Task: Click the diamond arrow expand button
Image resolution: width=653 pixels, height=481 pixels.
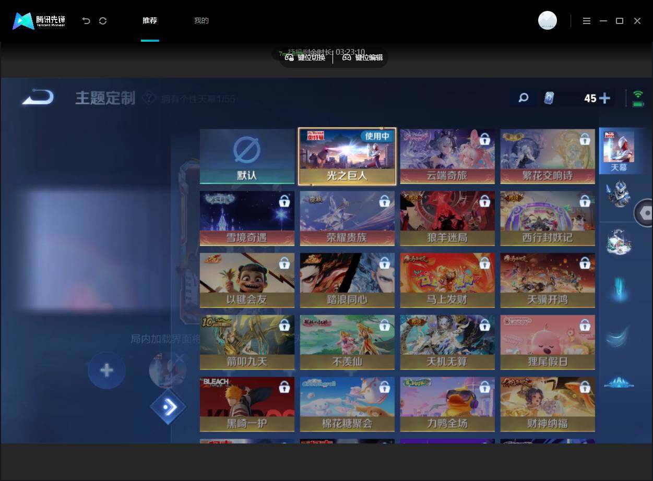Action: (x=168, y=407)
